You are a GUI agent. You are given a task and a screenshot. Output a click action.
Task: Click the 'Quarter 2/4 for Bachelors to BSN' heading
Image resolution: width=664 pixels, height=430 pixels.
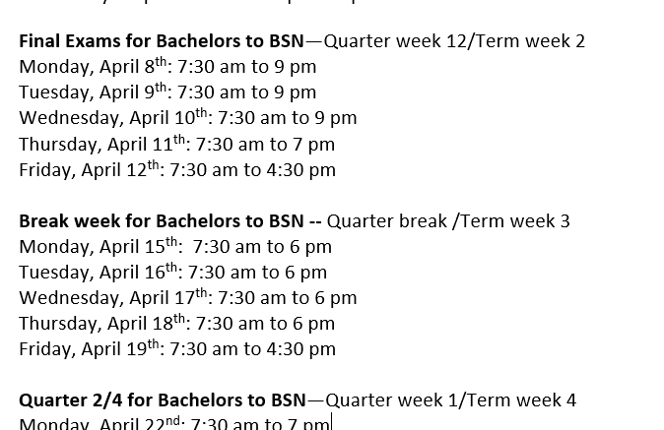163,400
